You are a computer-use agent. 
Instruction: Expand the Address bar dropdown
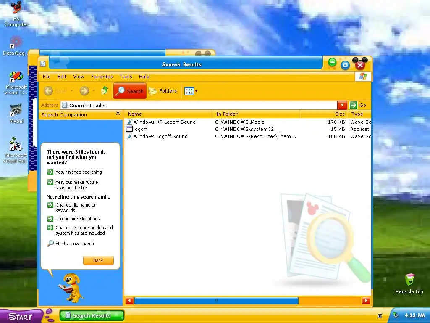click(x=342, y=105)
